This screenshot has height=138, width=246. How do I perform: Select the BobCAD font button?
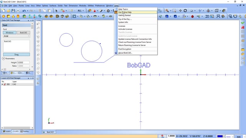(23, 33)
